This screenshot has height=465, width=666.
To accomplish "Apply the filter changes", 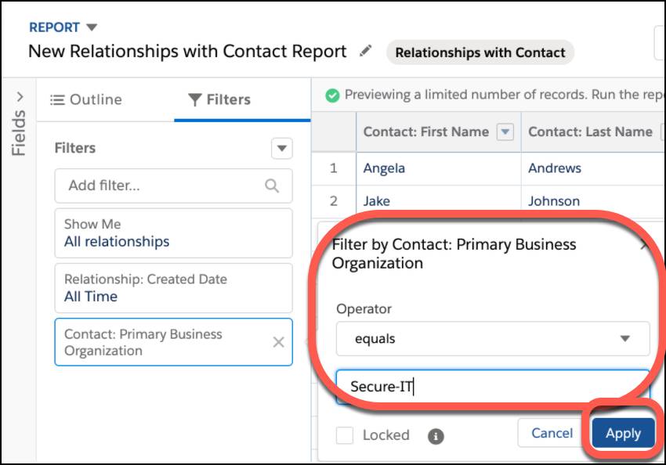I will [x=623, y=433].
